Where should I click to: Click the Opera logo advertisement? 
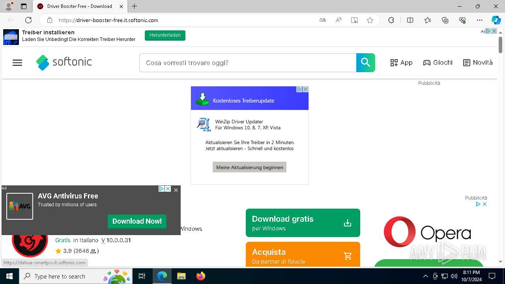(x=428, y=232)
